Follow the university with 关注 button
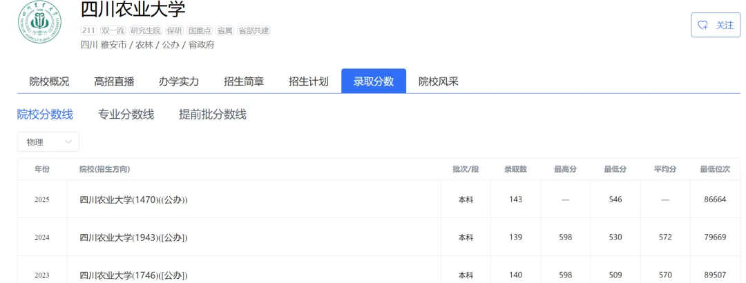The height and width of the screenshot is (283, 746). click(716, 26)
